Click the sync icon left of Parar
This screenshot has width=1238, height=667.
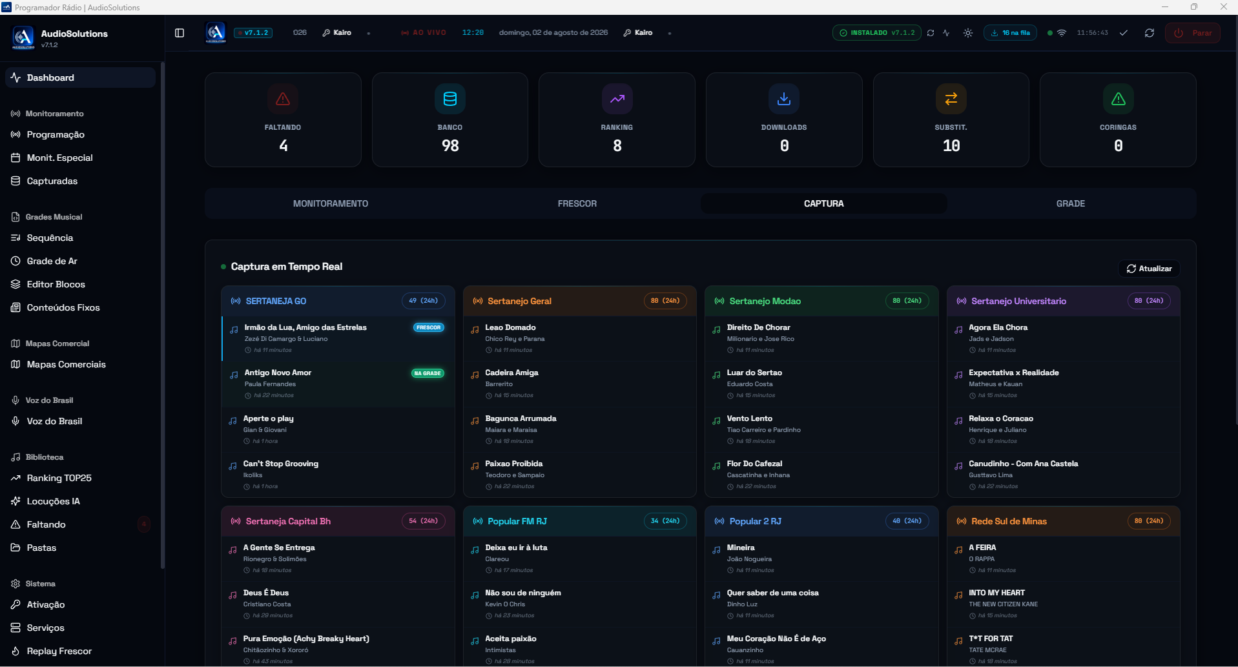pyautogui.click(x=1150, y=33)
